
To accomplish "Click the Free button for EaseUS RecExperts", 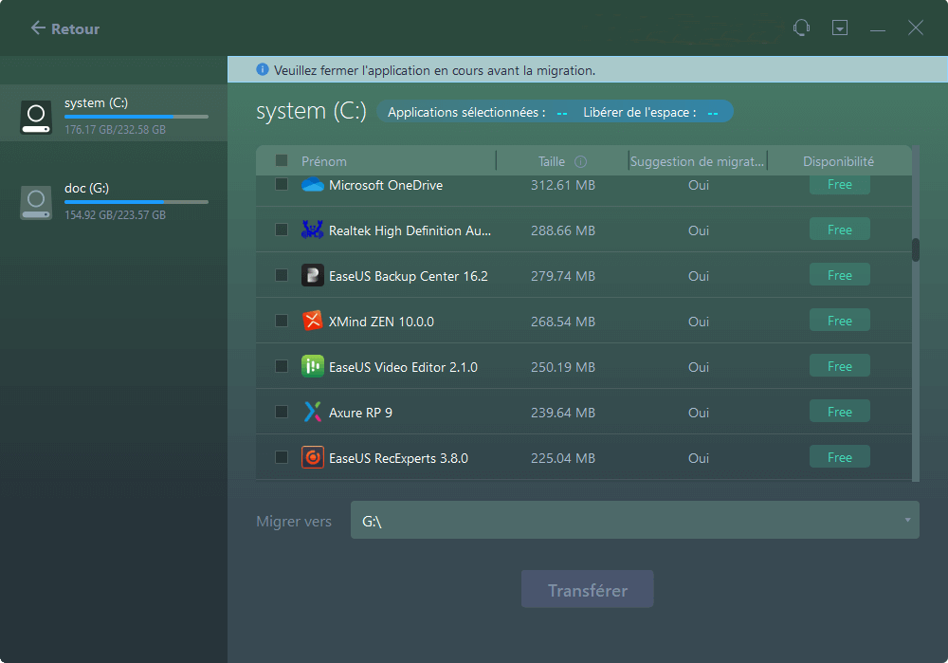I will 840,457.
